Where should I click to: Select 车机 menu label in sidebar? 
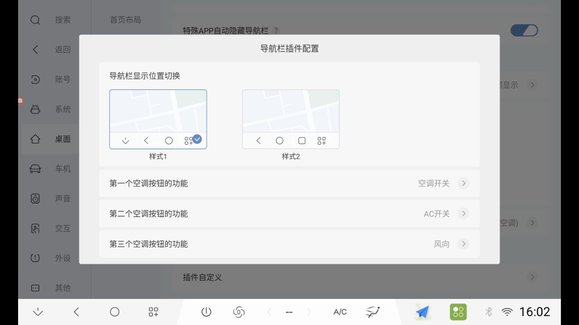pos(63,169)
